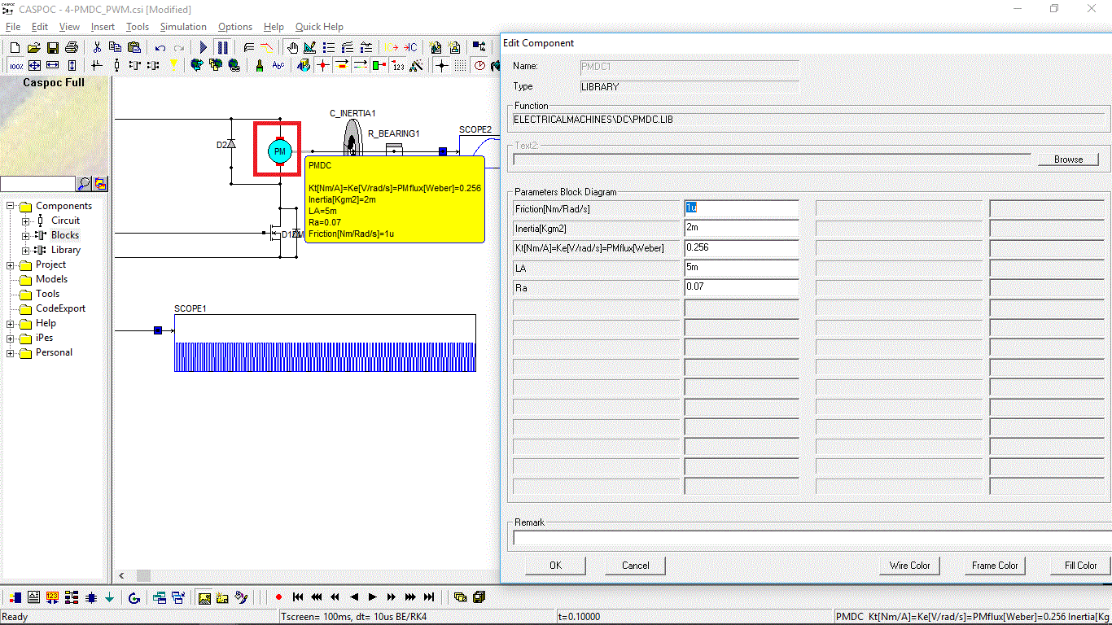This screenshot has height=625, width=1112.
Task: Click the red record dot button
Action: (x=278, y=597)
